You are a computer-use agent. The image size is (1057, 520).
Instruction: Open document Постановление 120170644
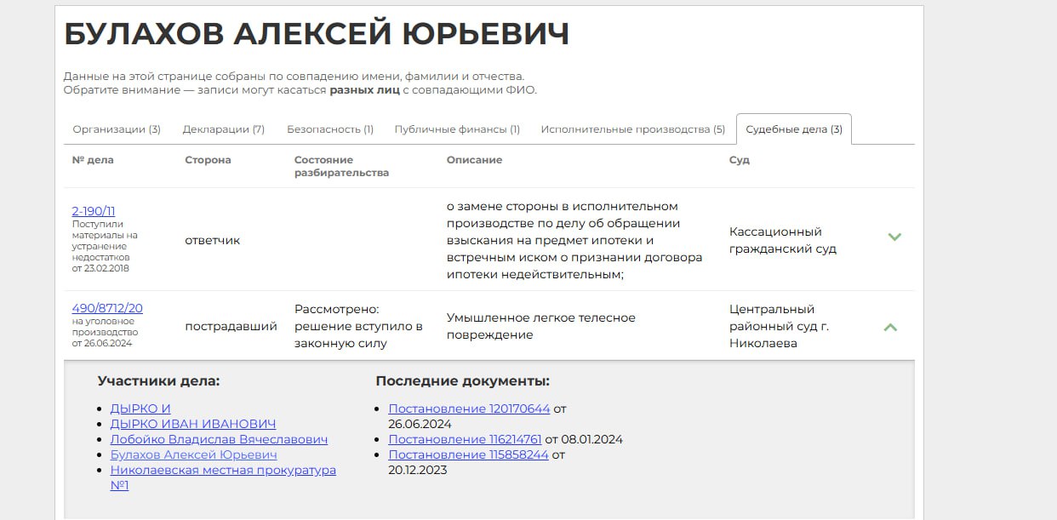pyautogui.click(x=469, y=409)
